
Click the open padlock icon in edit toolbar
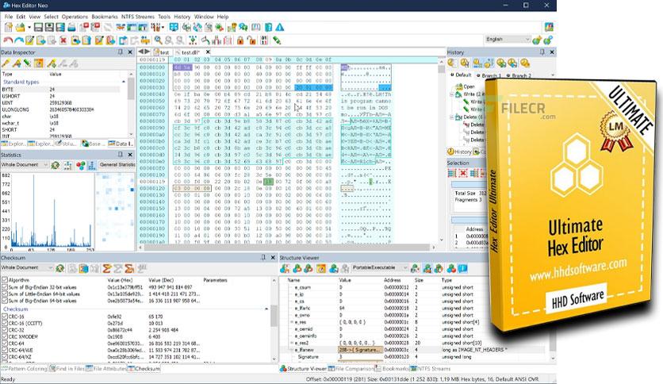(251, 40)
